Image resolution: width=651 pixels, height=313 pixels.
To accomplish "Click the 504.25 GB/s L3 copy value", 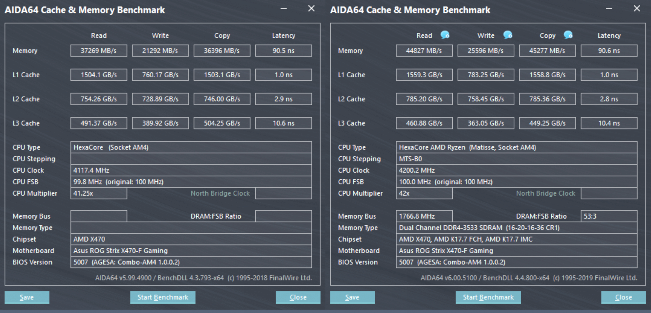I will pos(222,123).
